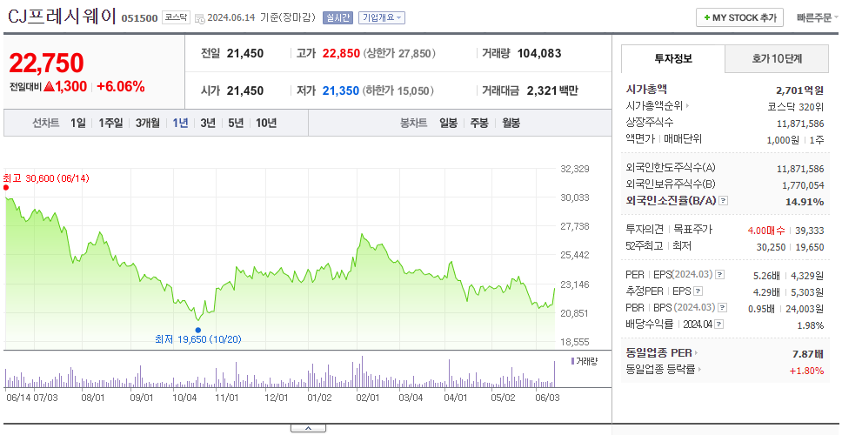Click the 목표주가 value 39,333
This screenshot has height=435, width=842.
point(809,231)
